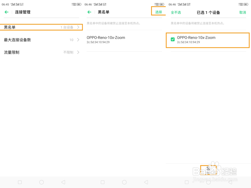The height and width of the screenshot is (188, 251).
Task: Tap 全不选 to deselect all devices
Action: [x=176, y=13]
